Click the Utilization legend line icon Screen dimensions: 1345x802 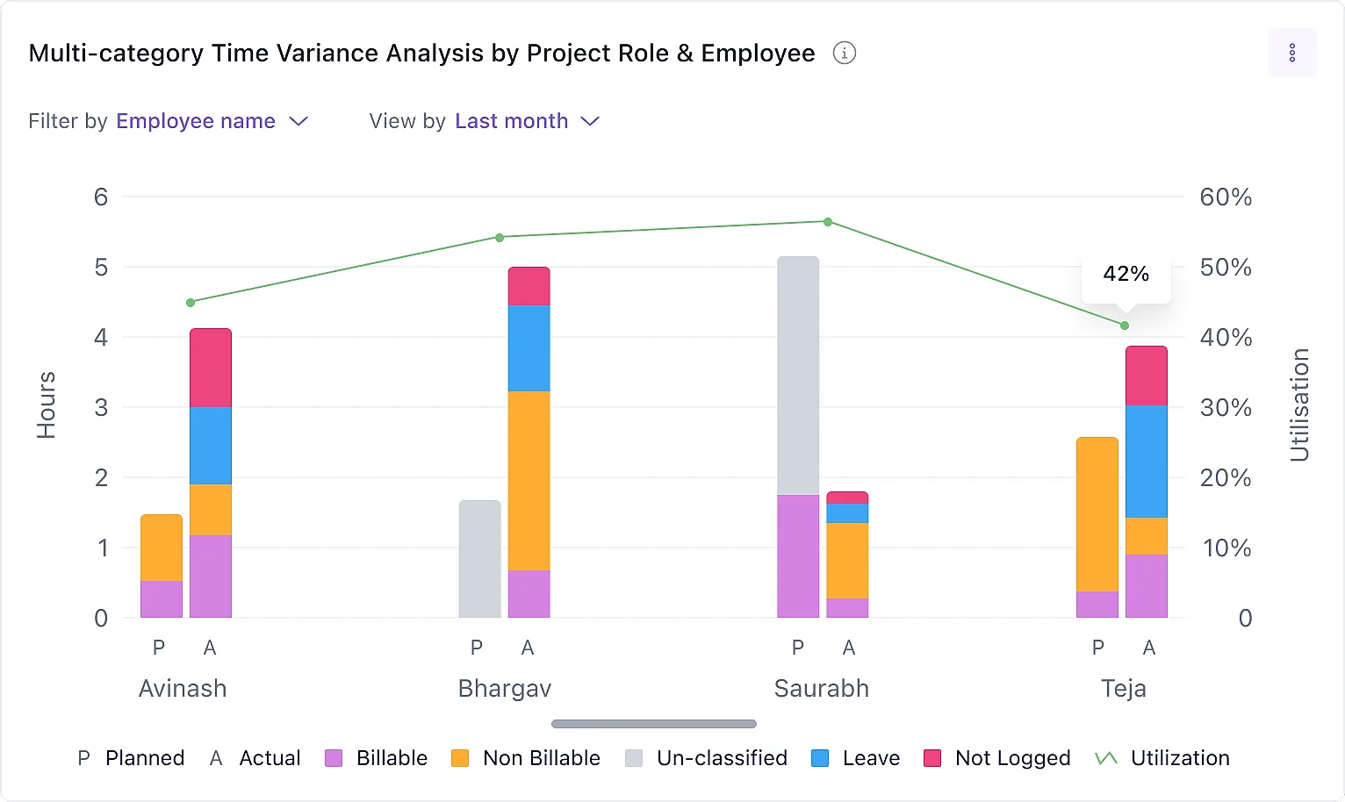pos(1106,758)
